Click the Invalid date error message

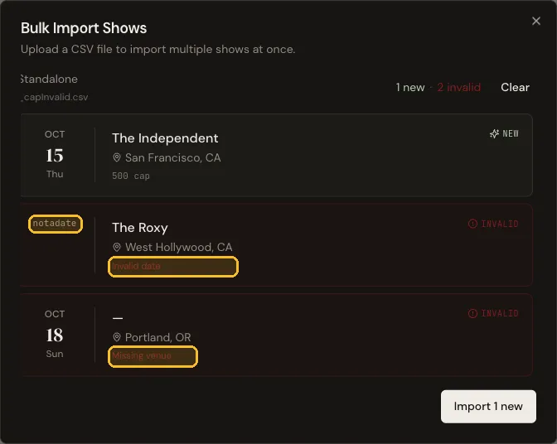point(173,267)
